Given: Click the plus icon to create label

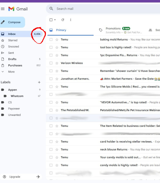Looking at the screenshot, I should point(39,82).
